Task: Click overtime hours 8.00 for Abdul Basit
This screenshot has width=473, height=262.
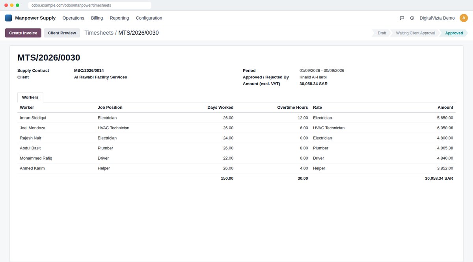Action: [x=304, y=148]
